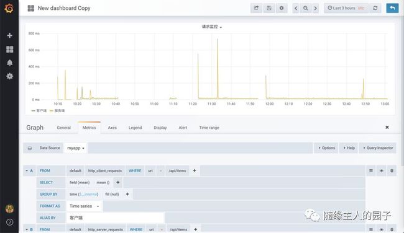404x233 pixels.
Task: Toggle query B visibility eye icon
Action: pos(382,229)
